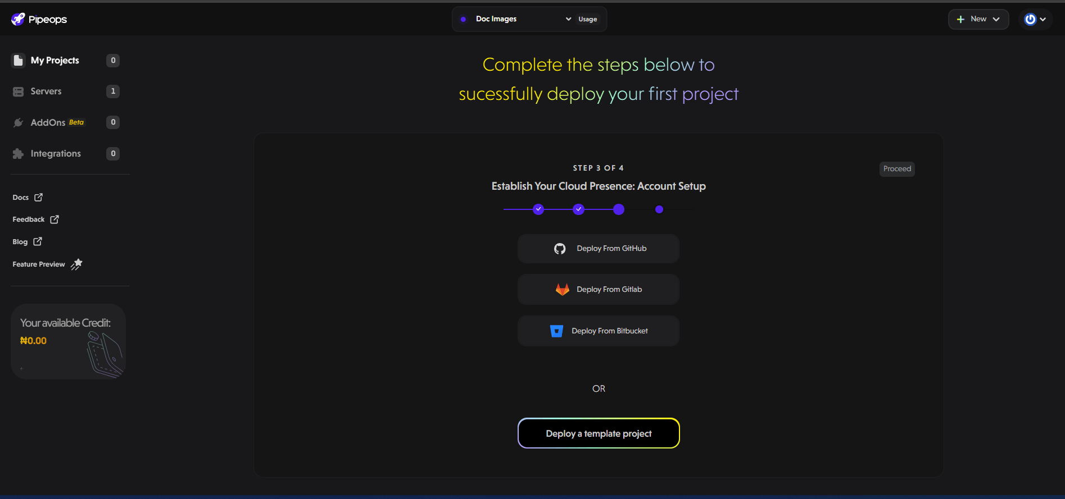The width and height of the screenshot is (1065, 499).
Task: Click the AddOns count badge
Action: [x=113, y=122]
